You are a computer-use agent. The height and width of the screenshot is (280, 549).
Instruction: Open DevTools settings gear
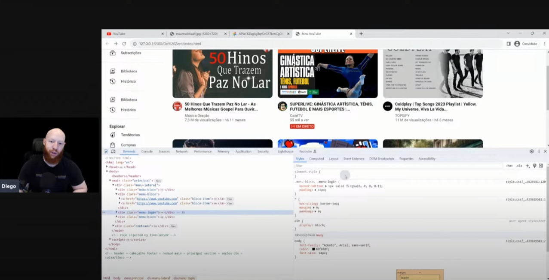point(531,151)
